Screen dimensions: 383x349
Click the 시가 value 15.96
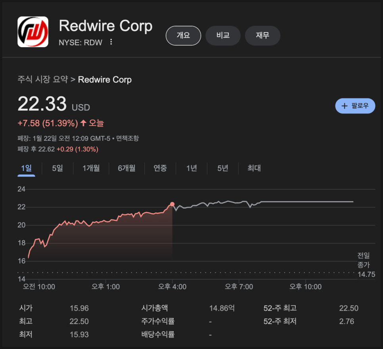(79, 308)
